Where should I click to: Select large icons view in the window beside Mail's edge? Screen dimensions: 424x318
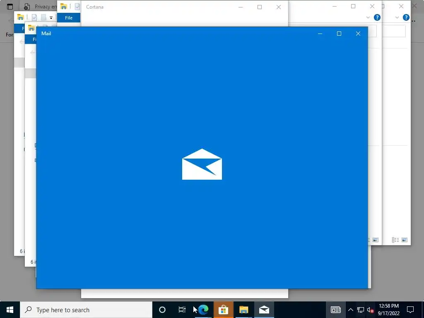pyautogui.click(x=376, y=240)
